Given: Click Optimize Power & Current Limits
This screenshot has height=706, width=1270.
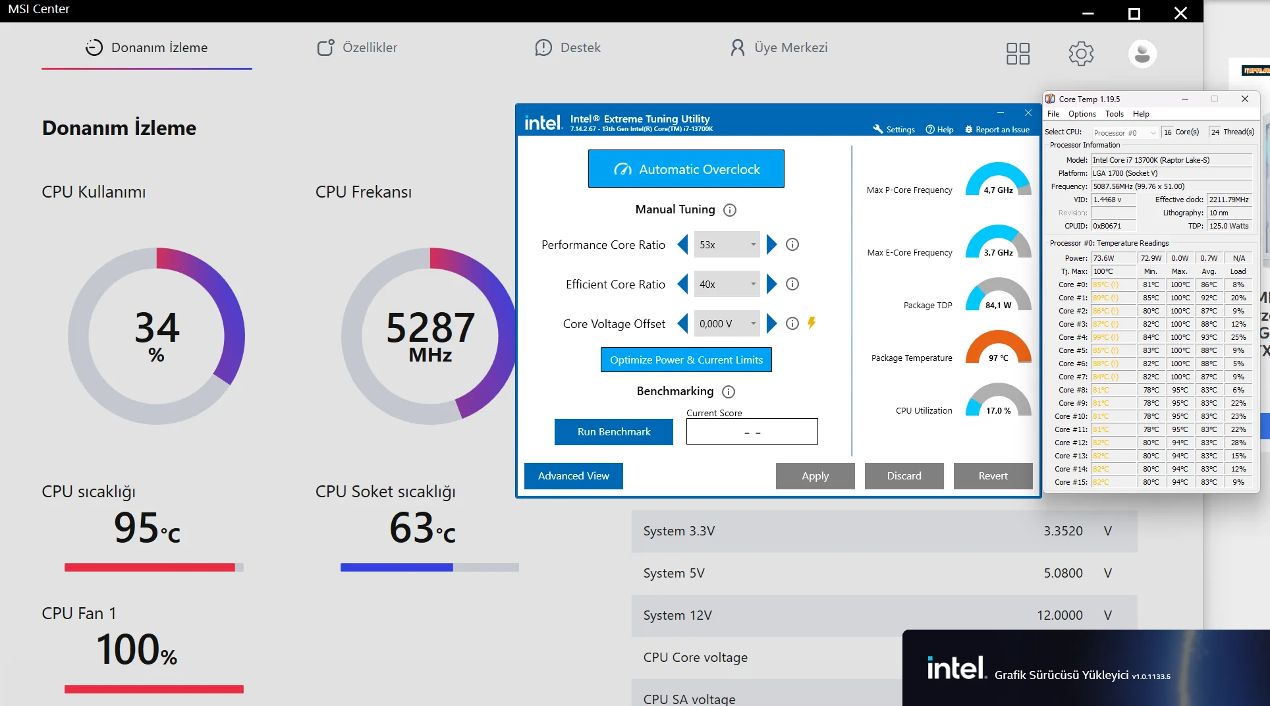Looking at the screenshot, I should [x=686, y=360].
